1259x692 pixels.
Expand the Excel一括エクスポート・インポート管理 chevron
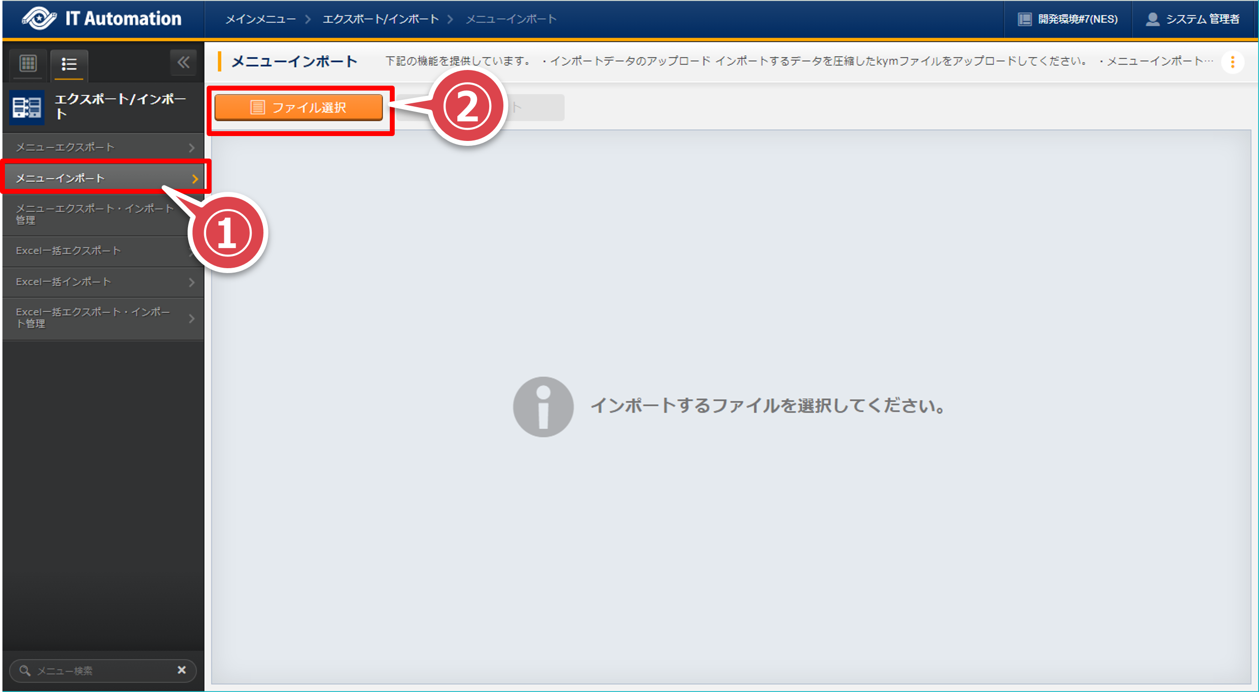coord(192,319)
